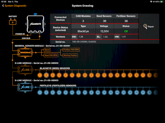Click the Seed FAN RPM box
Image resolution: width=165 pixels, height=123 pixels.
(51, 55)
